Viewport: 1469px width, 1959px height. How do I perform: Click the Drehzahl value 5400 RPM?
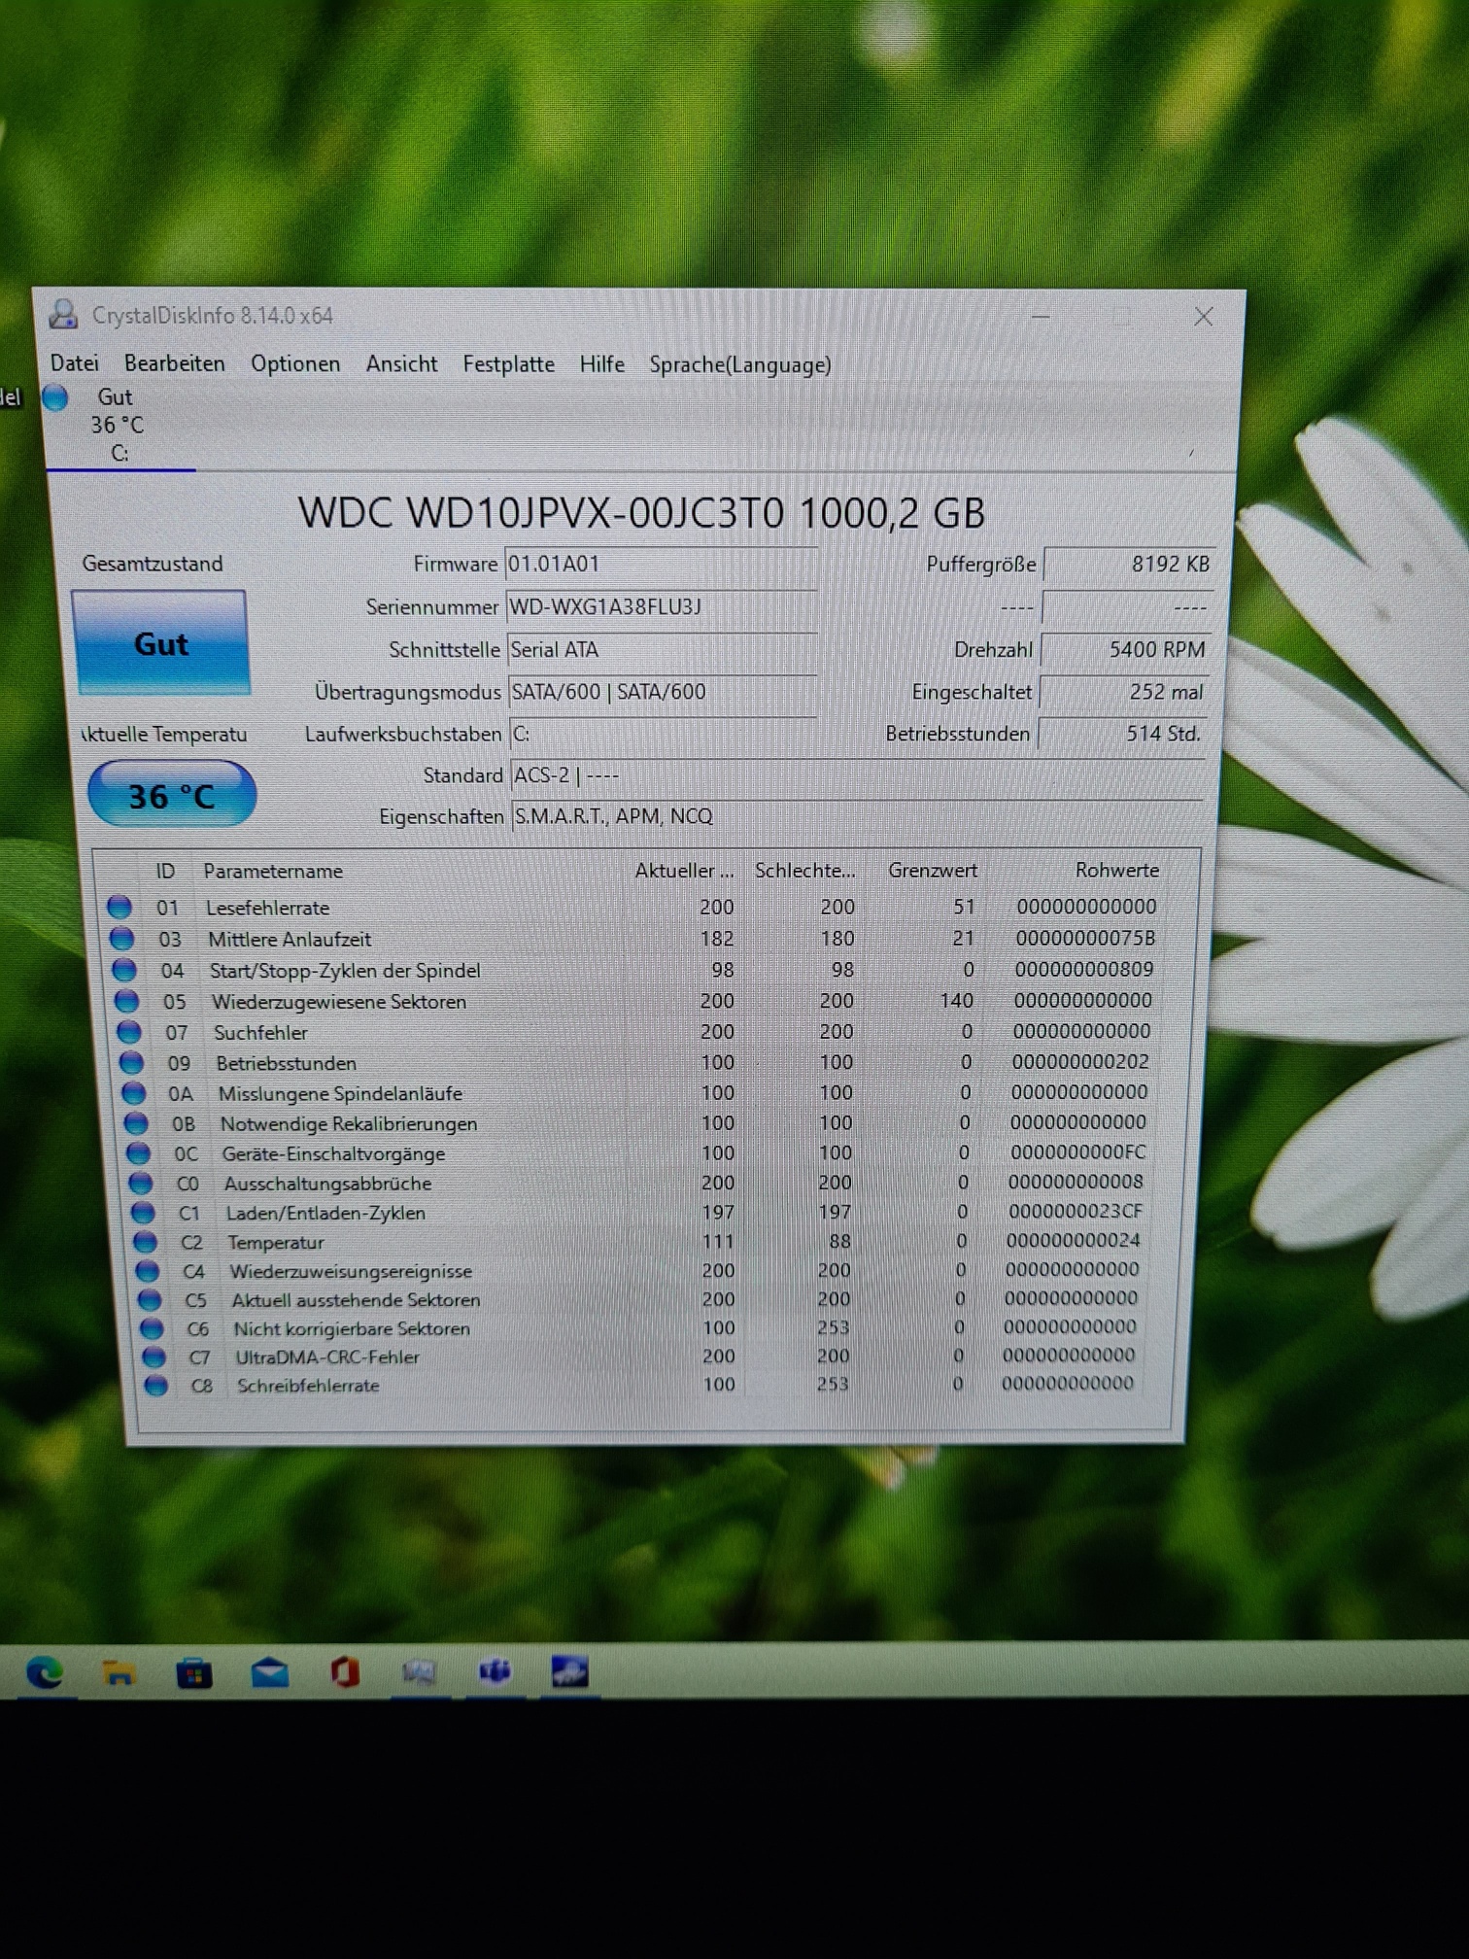coord(1125,650)
